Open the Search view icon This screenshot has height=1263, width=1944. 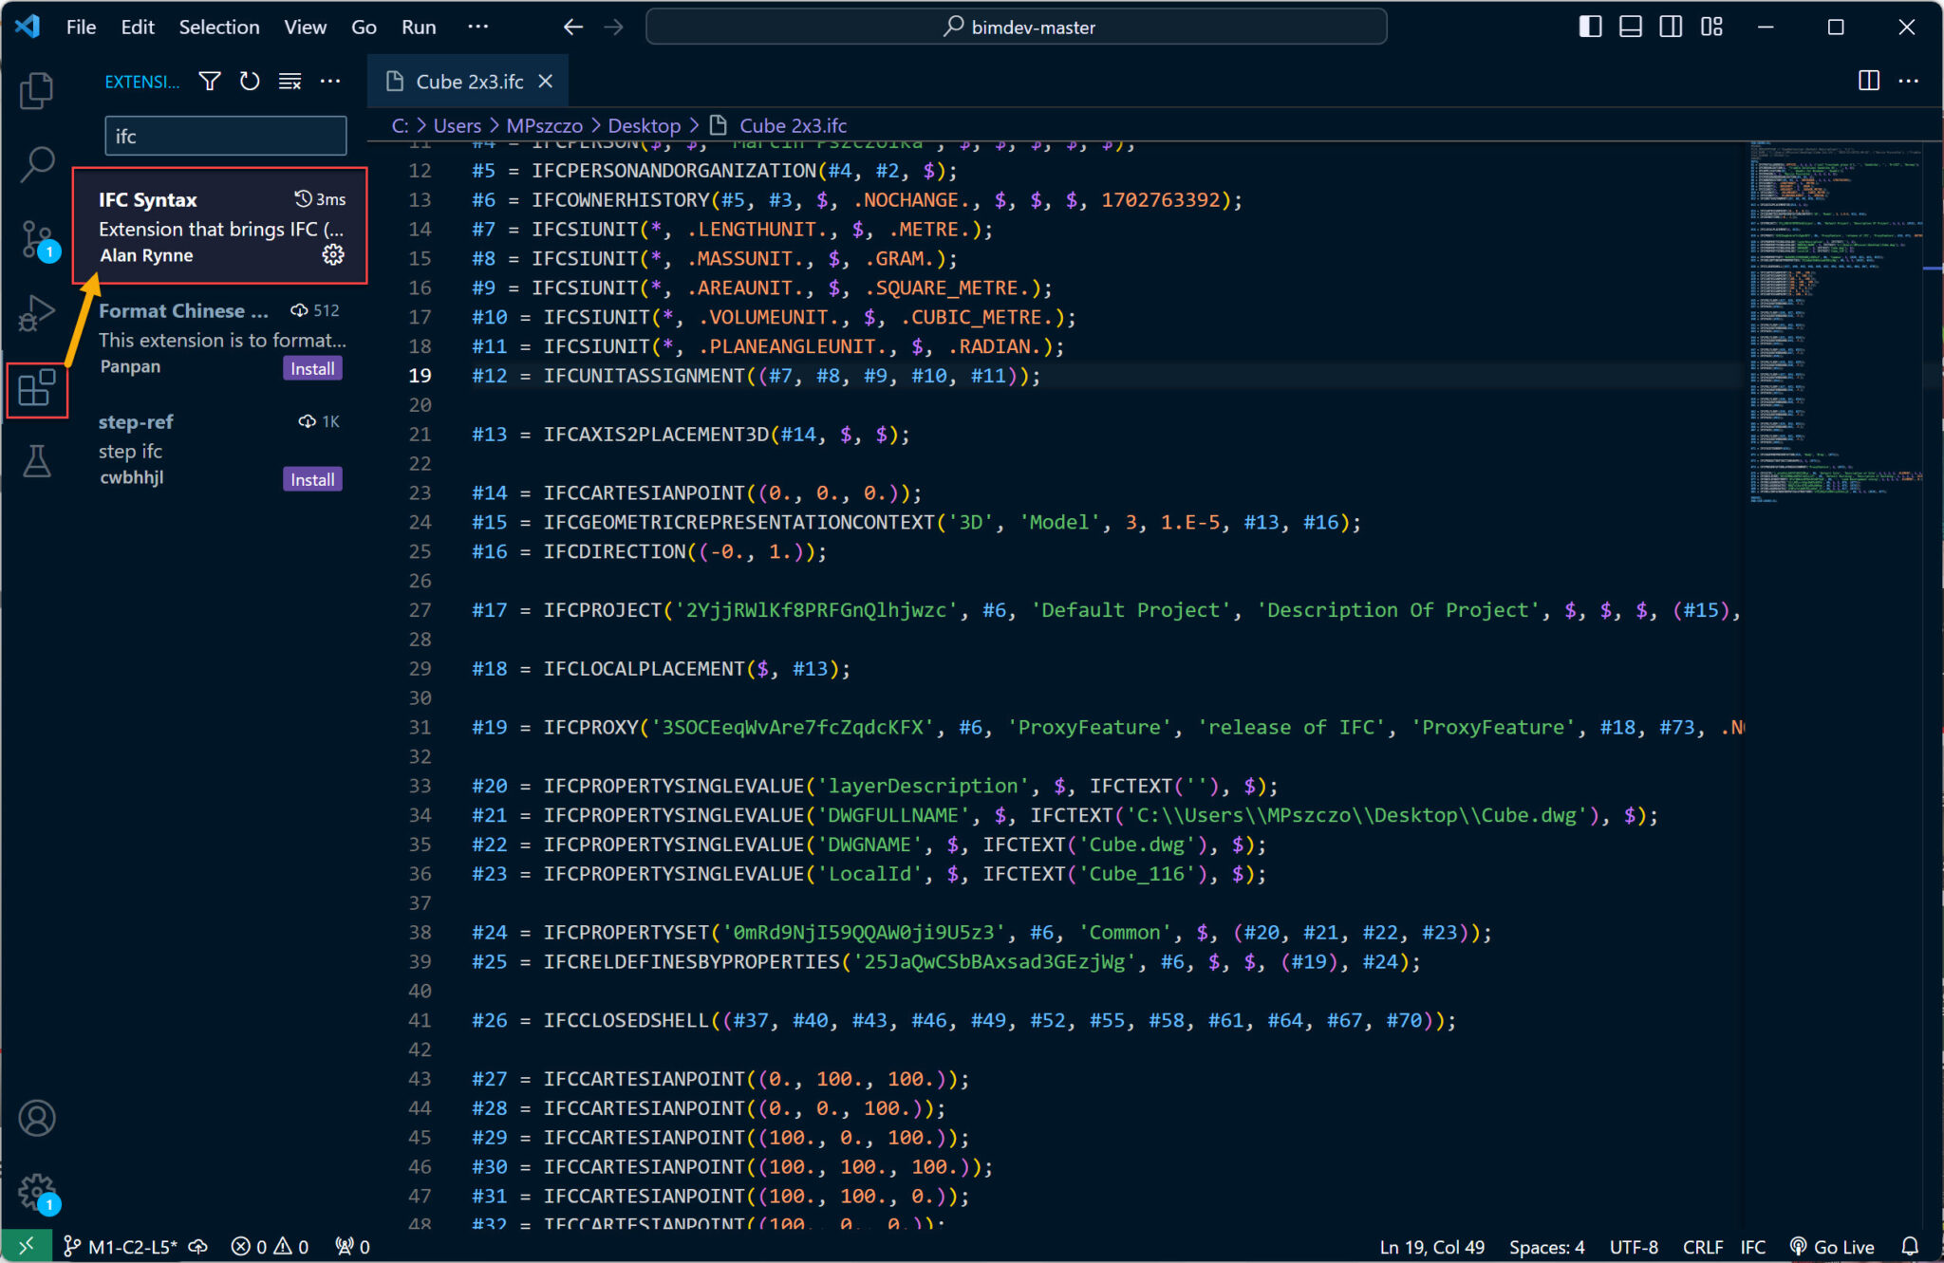point(36,163)
